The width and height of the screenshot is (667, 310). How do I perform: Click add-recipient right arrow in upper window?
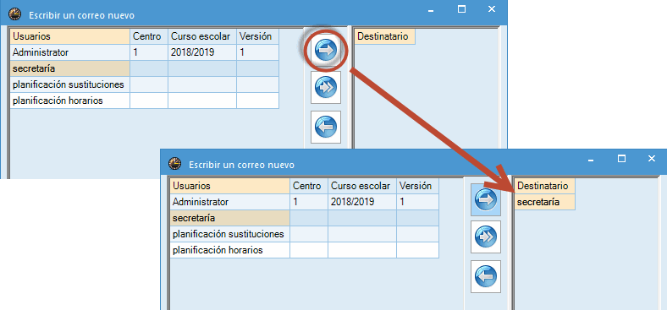pos(326,50)
